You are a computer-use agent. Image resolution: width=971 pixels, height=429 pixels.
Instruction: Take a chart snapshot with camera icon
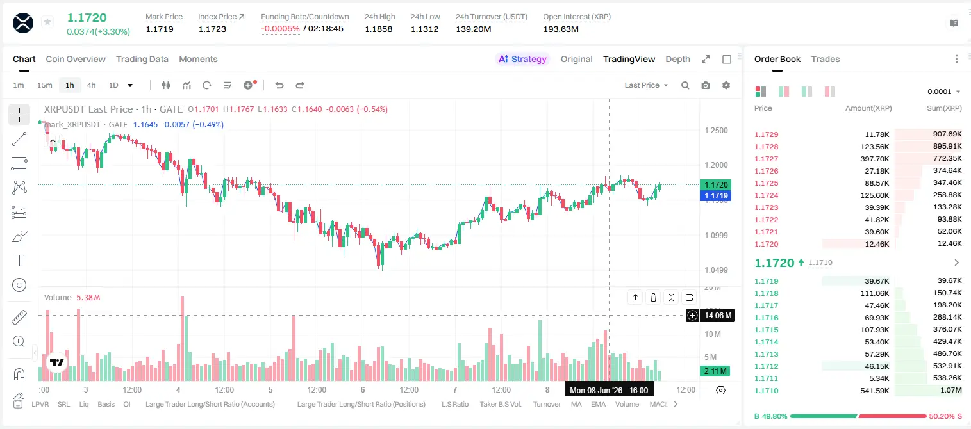coord(706,85)
